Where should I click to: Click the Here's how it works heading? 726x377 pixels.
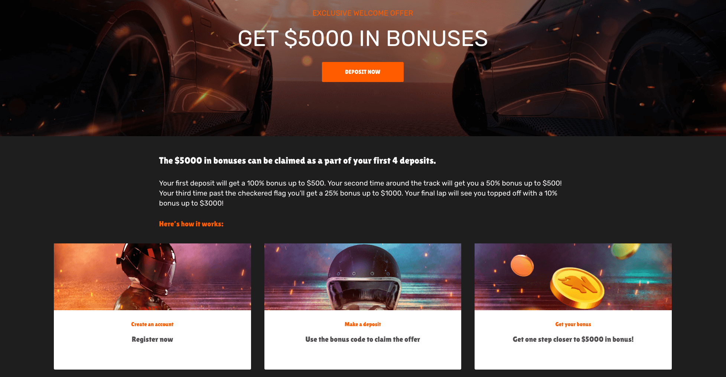[x=191, y=224]
